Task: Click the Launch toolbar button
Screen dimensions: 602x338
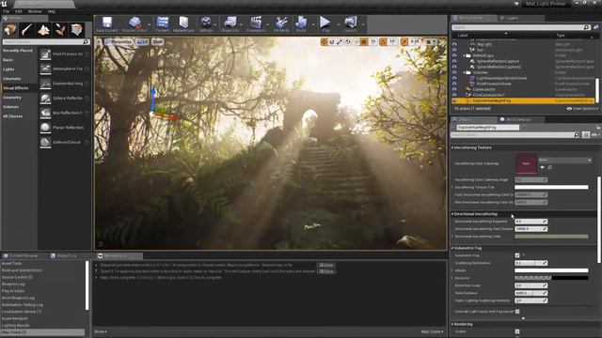Action: tap(350, 24)
